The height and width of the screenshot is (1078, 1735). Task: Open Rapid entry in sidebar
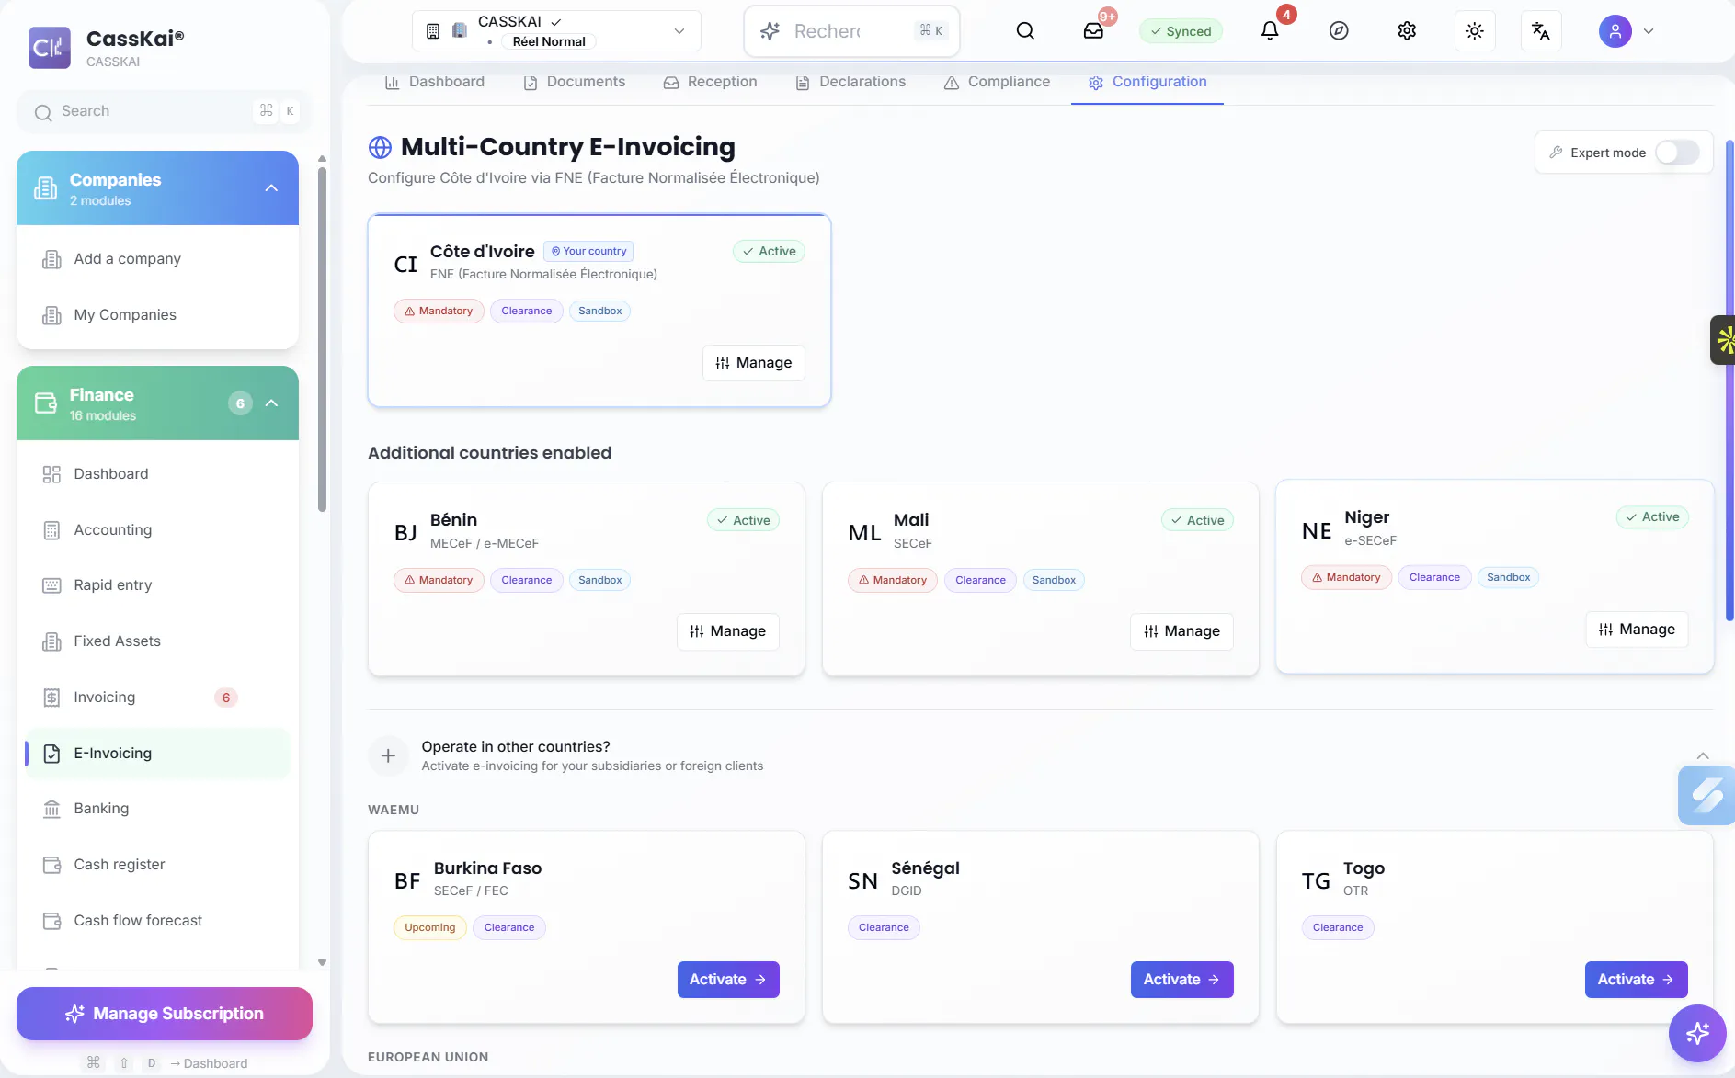pyautogui.click(x=157, y=585)
